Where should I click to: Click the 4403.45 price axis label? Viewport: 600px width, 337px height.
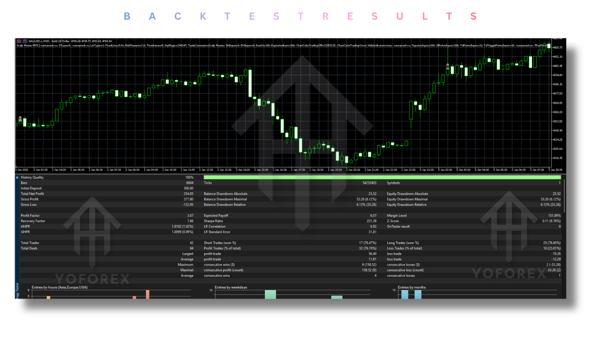click(x=558, y=66)
